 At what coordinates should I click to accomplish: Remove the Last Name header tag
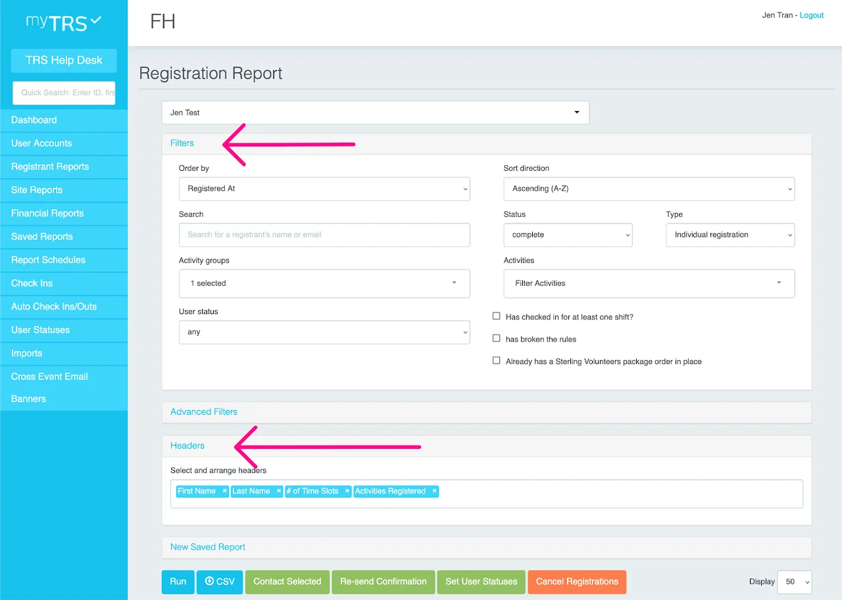(279, 491)
